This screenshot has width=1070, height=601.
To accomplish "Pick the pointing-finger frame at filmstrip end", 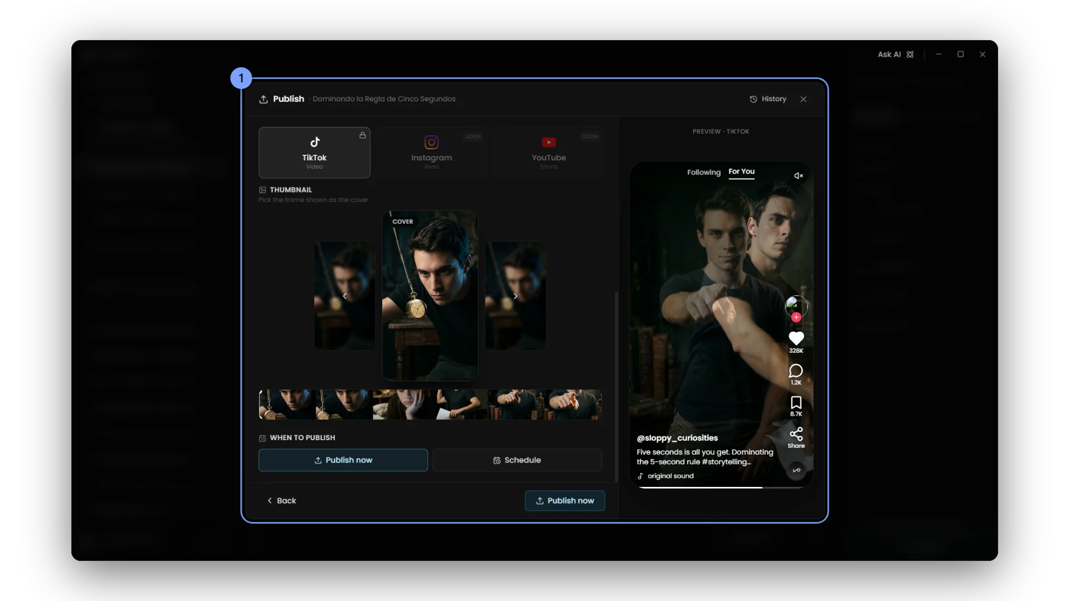I will (x=573, y=405).
